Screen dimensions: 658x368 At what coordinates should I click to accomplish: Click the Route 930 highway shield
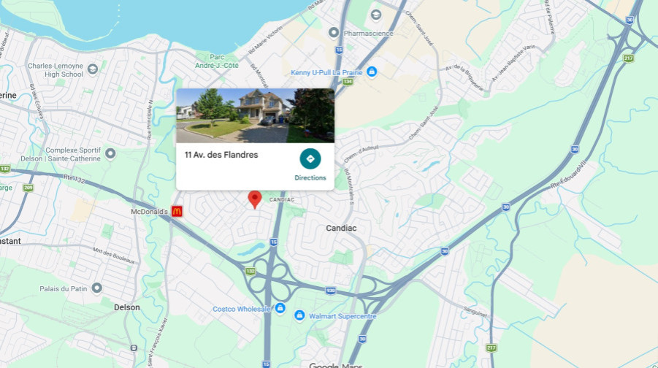tap(331, 291)
